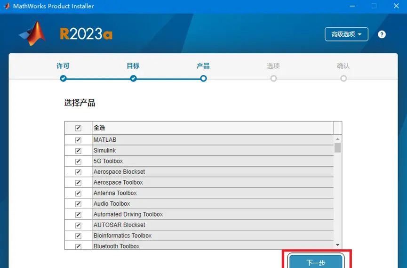Select the Bluetooth Toolbox row text
Image resolution: width=407 pixels, height=268 pixels.
[116, 246]
